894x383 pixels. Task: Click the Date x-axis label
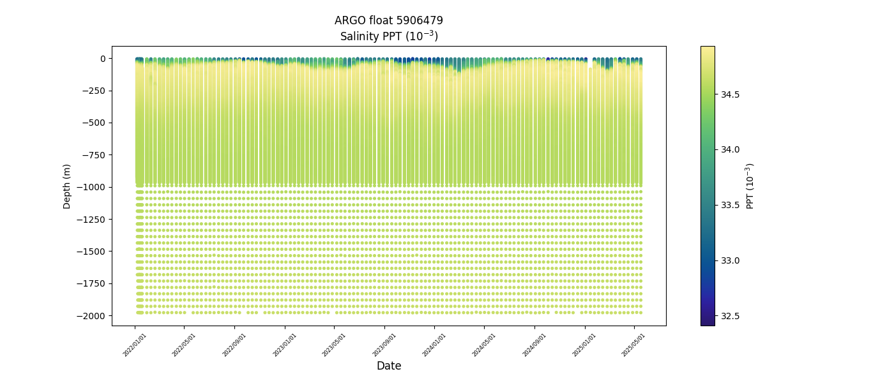click(x=388, y=366)
